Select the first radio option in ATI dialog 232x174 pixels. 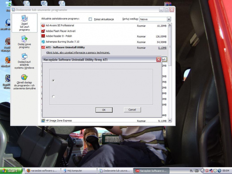pos(54,80)
